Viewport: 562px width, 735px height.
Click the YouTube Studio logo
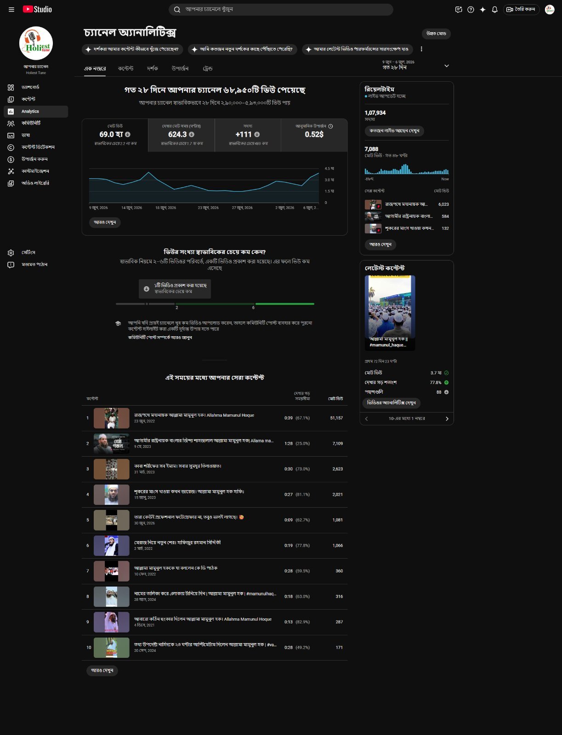[x=37, y=9]
